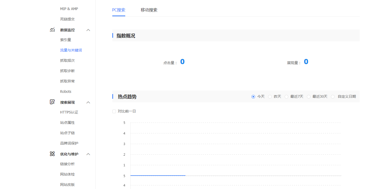Switch to the PC搜索 tab

[119, 10]
